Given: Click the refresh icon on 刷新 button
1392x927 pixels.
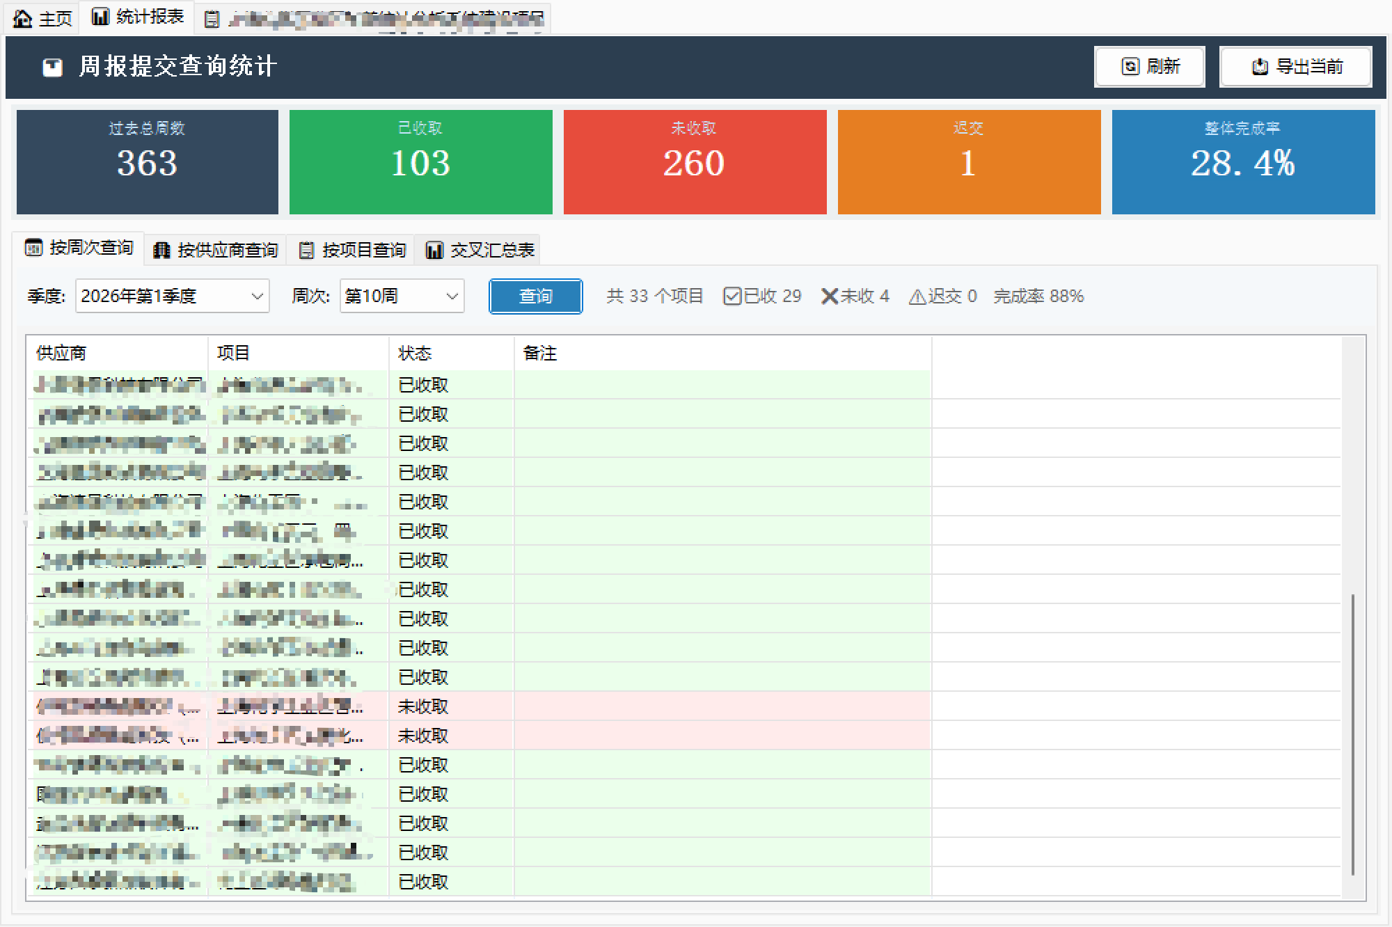Looking at the screenshot, I should (1130, 67).
